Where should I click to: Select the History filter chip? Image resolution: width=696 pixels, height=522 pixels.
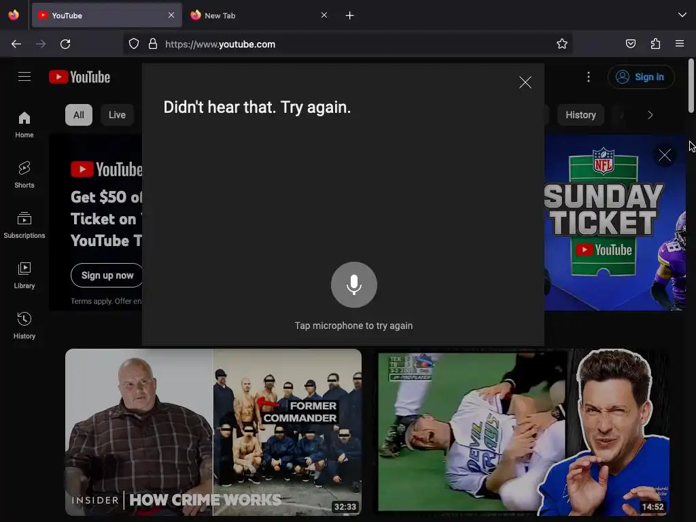click(580, 115)
